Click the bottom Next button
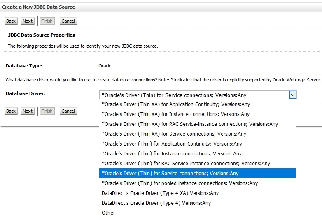The width and height of the screenshot is (322, 220). (28, 111)
